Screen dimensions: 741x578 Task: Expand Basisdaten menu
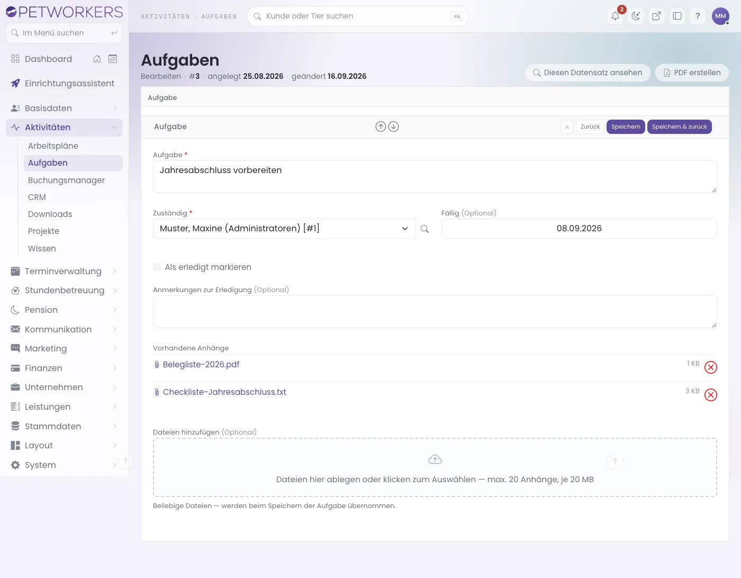(x=64, y=108)
